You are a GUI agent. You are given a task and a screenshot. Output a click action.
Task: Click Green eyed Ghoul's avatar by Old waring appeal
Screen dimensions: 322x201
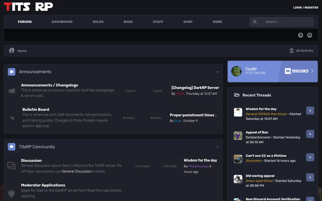pos(238,179)
